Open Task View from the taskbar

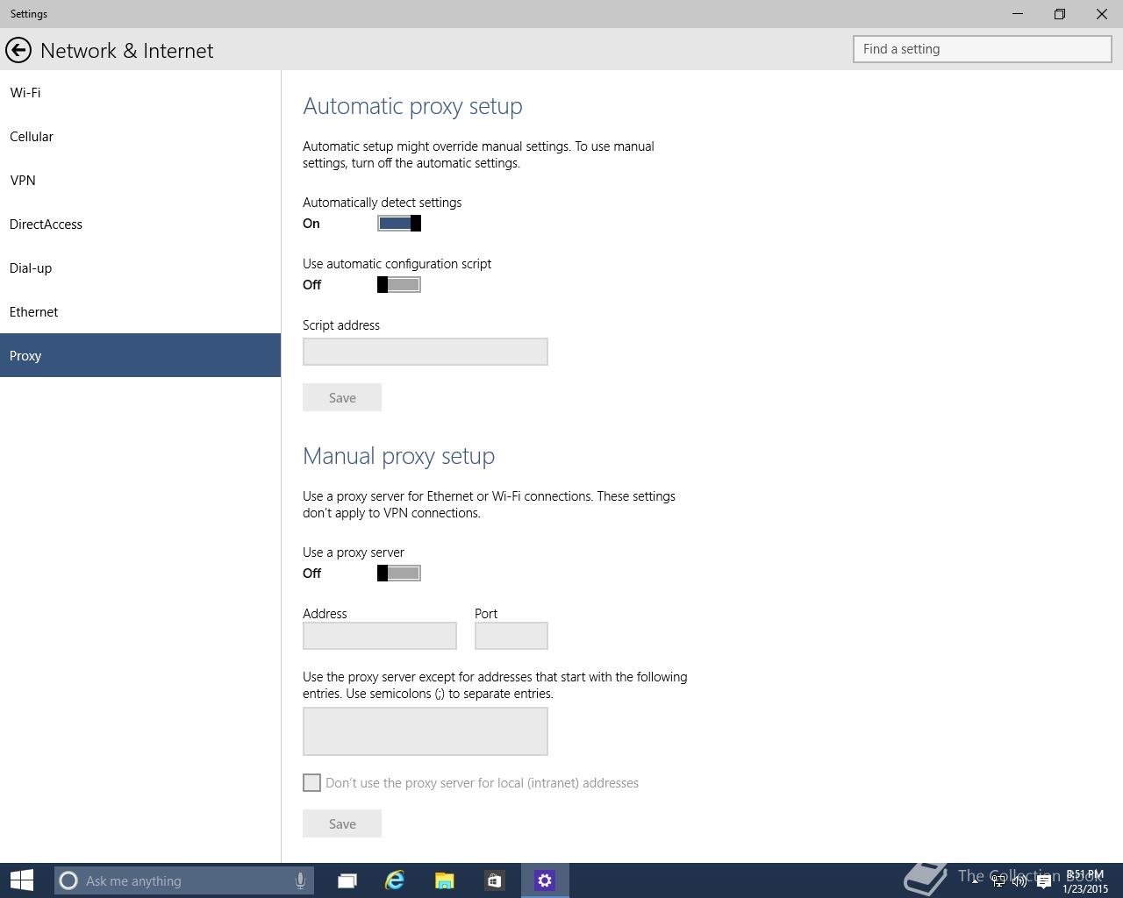[347, 880]
